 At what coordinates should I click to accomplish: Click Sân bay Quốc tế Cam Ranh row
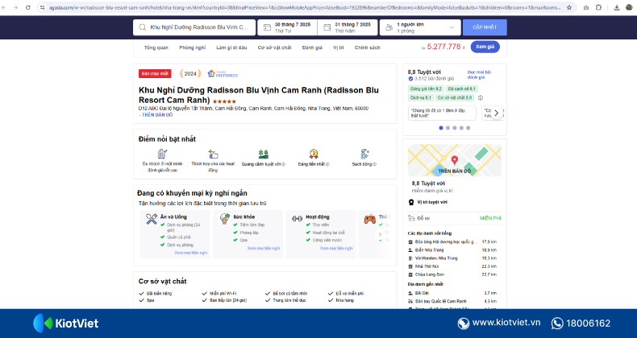click(x=452, y=301)
